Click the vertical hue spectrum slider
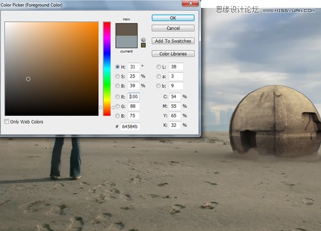Viewport: 321px width, 231px height. [x=107, y=69]
